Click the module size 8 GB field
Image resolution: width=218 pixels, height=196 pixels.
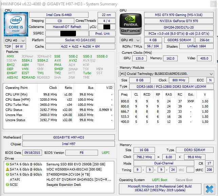coord(140,80)
